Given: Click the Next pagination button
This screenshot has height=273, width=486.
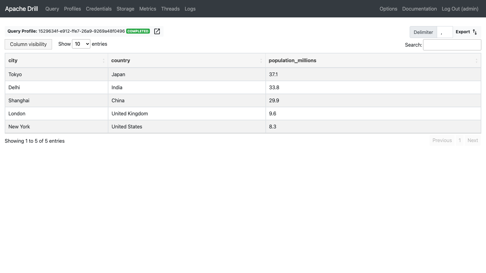Looking at the screenshot, I should pos(473,140).
